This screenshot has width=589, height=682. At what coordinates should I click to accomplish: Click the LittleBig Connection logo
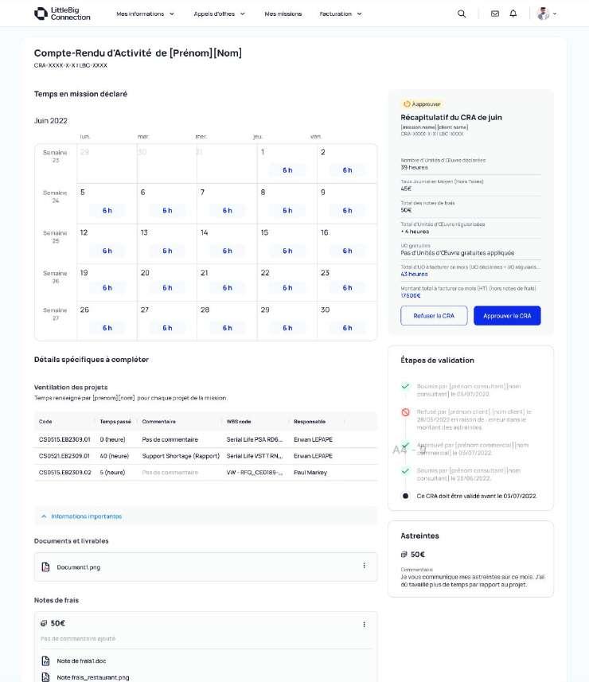tap(62, 14)
